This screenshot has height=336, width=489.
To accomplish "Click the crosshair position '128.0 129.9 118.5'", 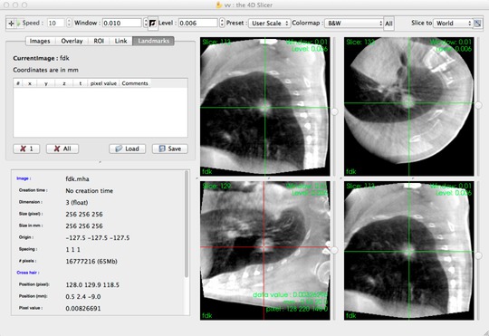I will (x=92, y=285).
